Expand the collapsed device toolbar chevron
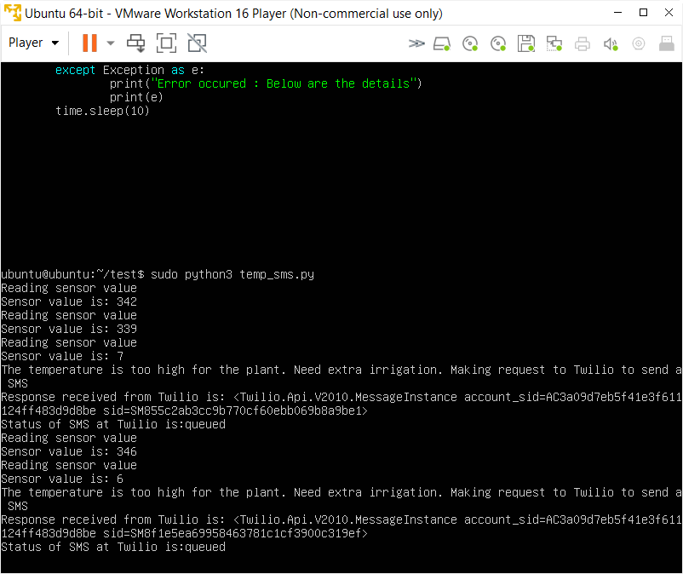This screenshot has width=683, height=574. (416, 43)
